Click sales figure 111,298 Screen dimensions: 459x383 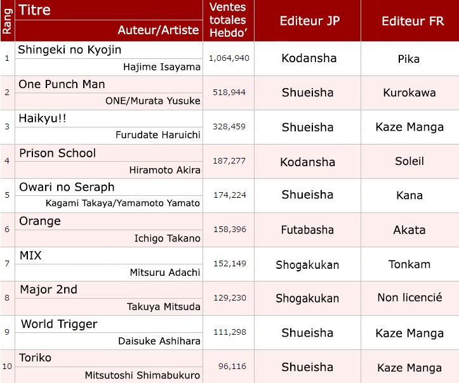pos(230,332)
